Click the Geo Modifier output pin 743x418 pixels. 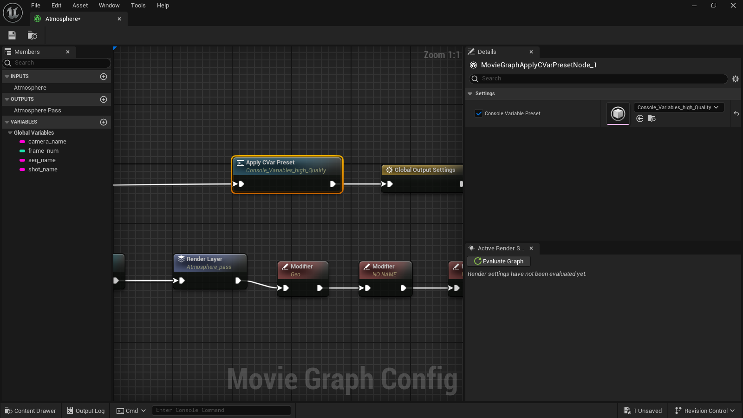point(319,288)
